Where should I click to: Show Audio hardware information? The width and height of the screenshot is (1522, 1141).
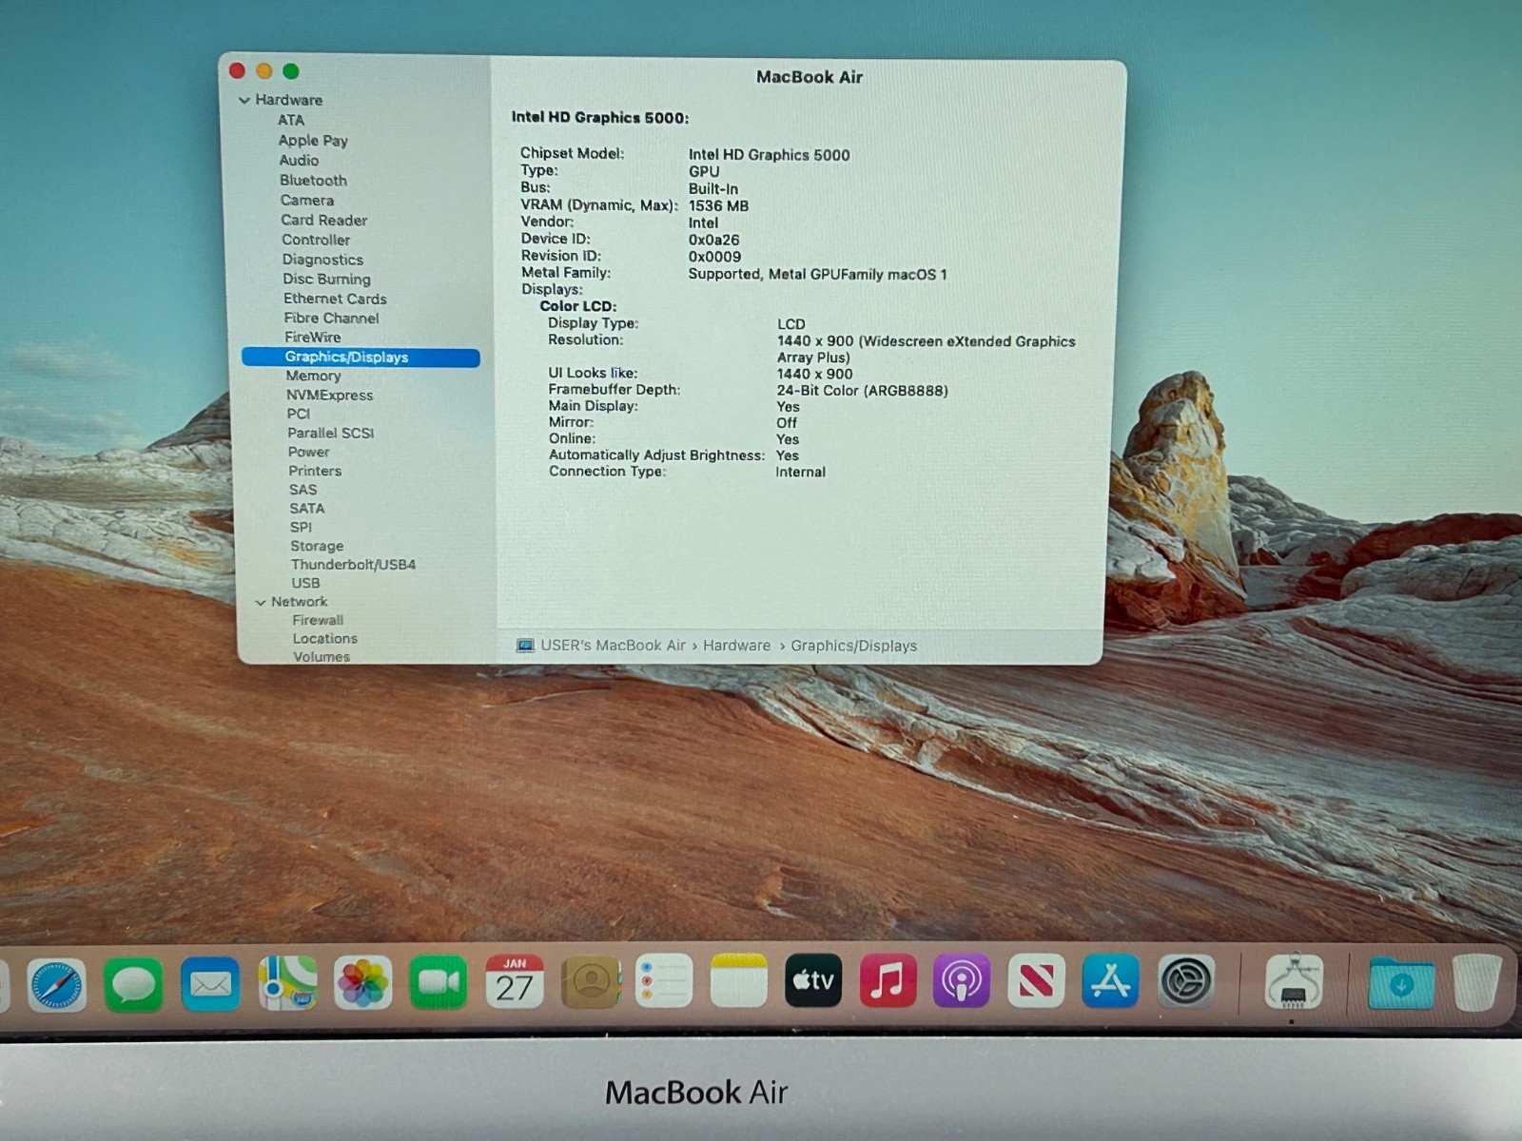pos(299,161)
